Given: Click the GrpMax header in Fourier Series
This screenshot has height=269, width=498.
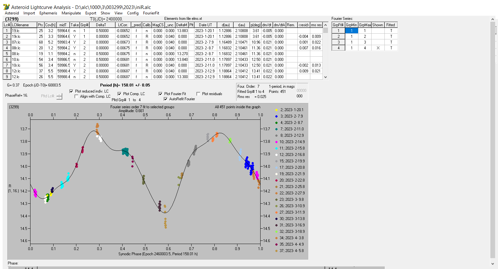Looking at the screenshot, I should pyautogui.click(x=365, y=25).
